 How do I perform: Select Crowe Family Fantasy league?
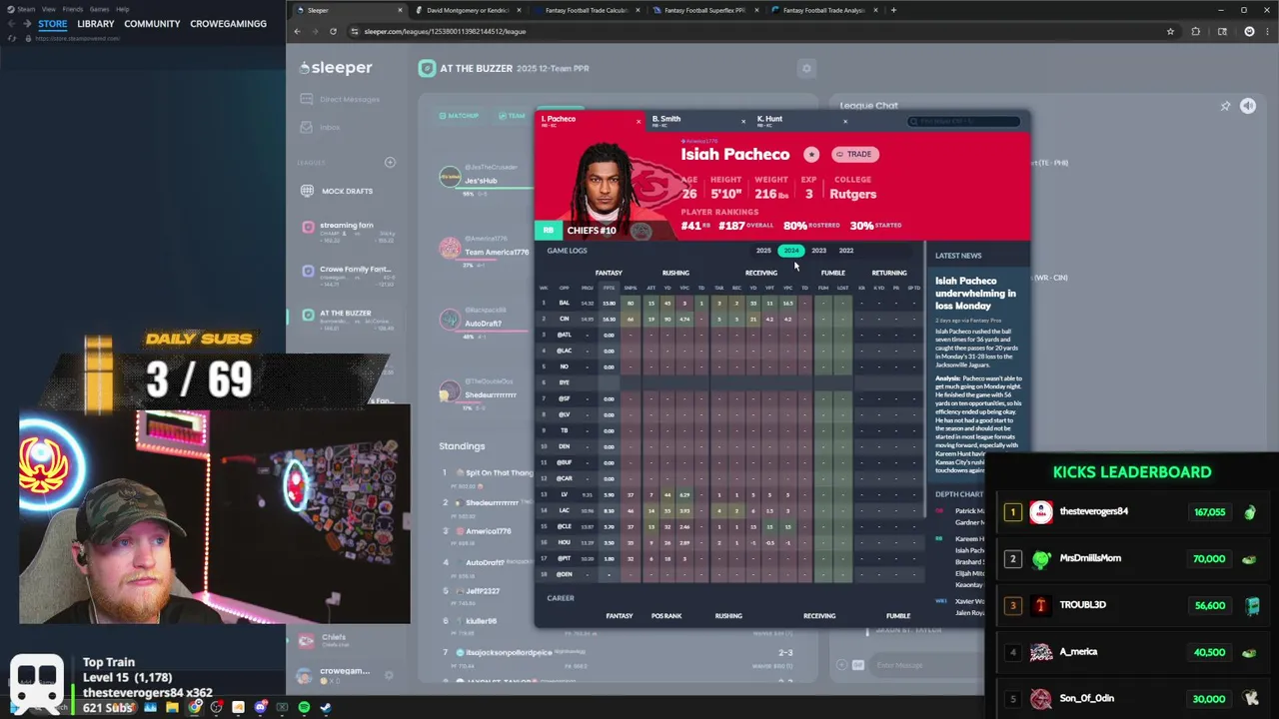[348, 274]
